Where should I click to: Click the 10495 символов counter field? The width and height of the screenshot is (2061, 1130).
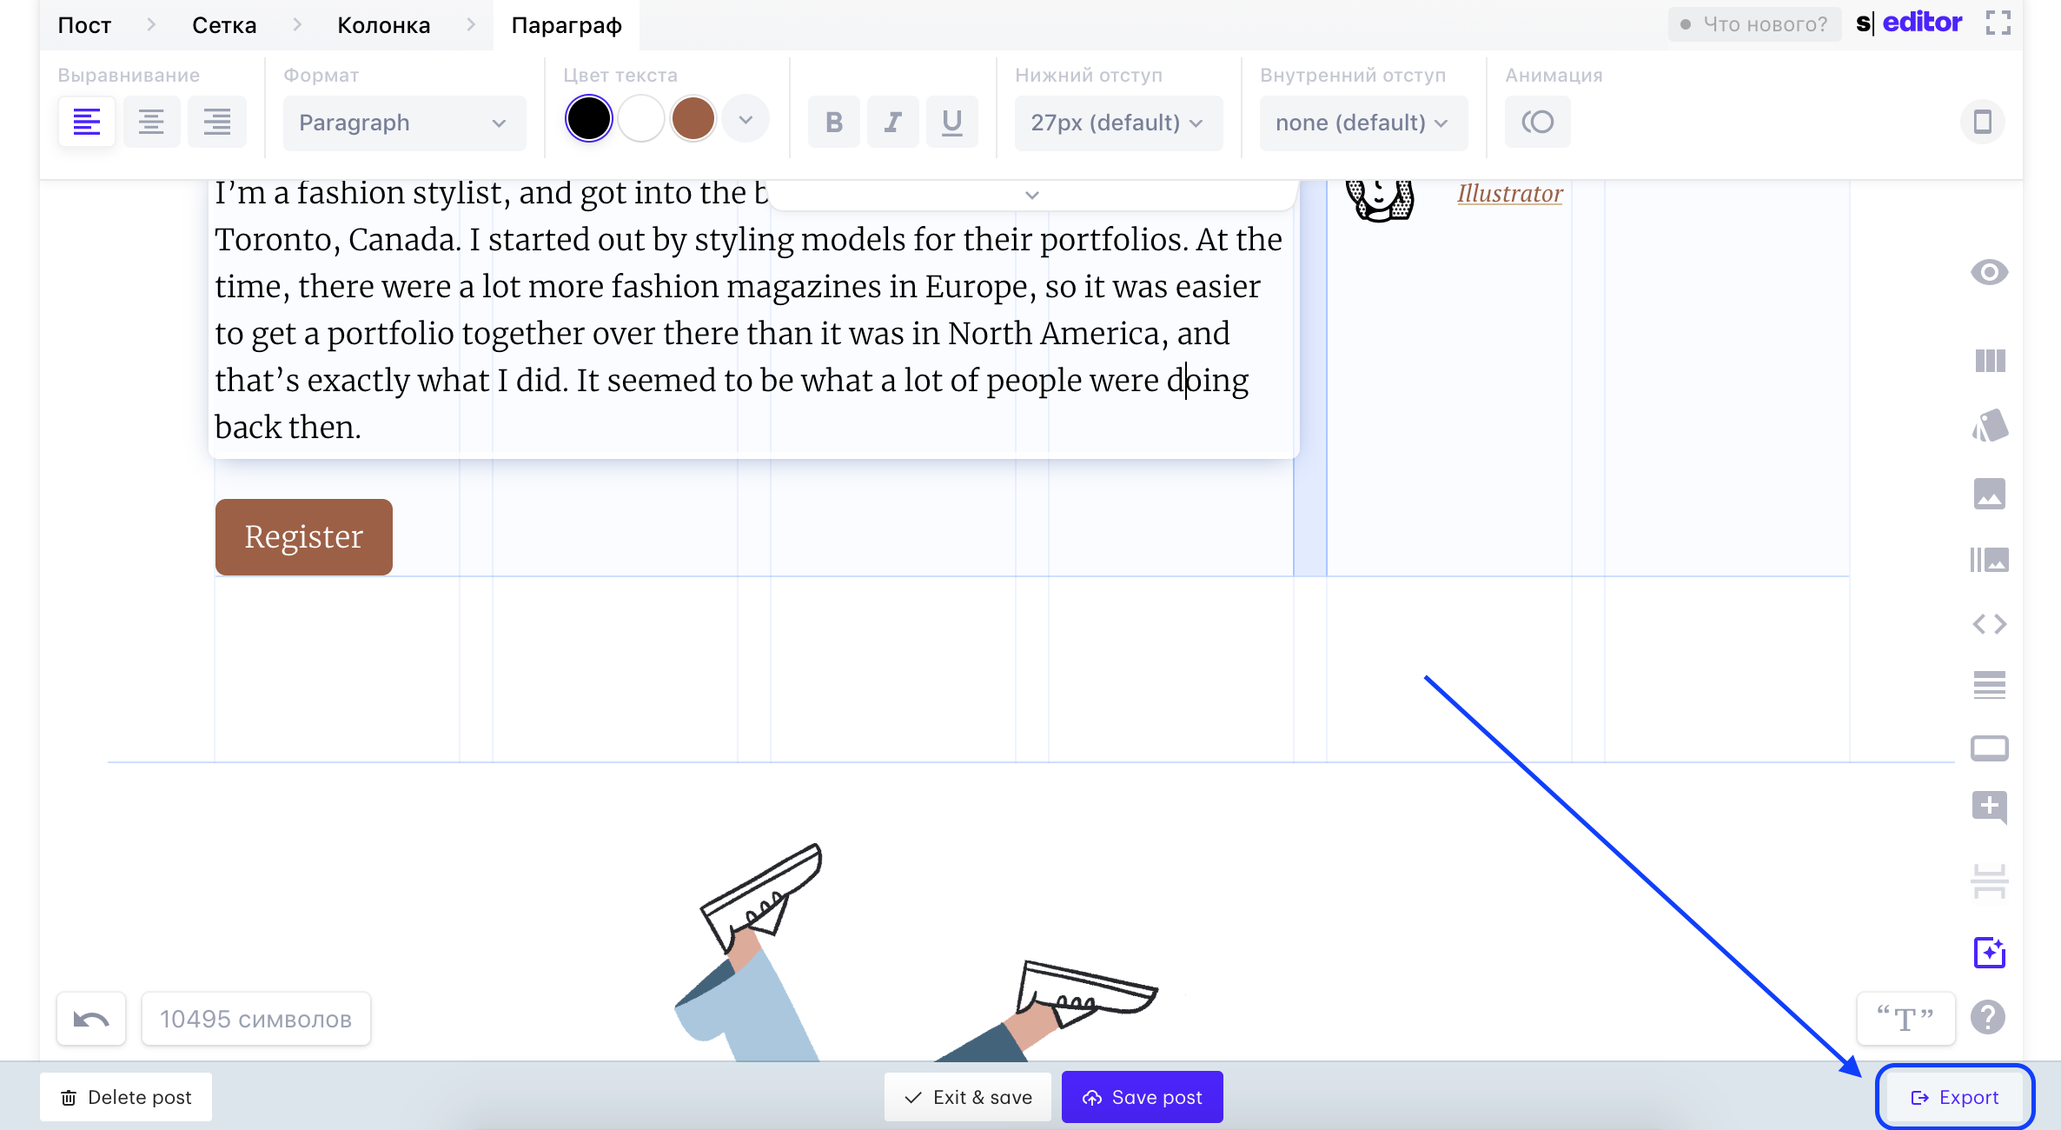(x=255, y=1018)
